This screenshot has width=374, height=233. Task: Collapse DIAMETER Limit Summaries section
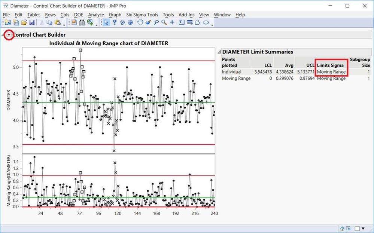pyautogui.click(x=219, y=52)
